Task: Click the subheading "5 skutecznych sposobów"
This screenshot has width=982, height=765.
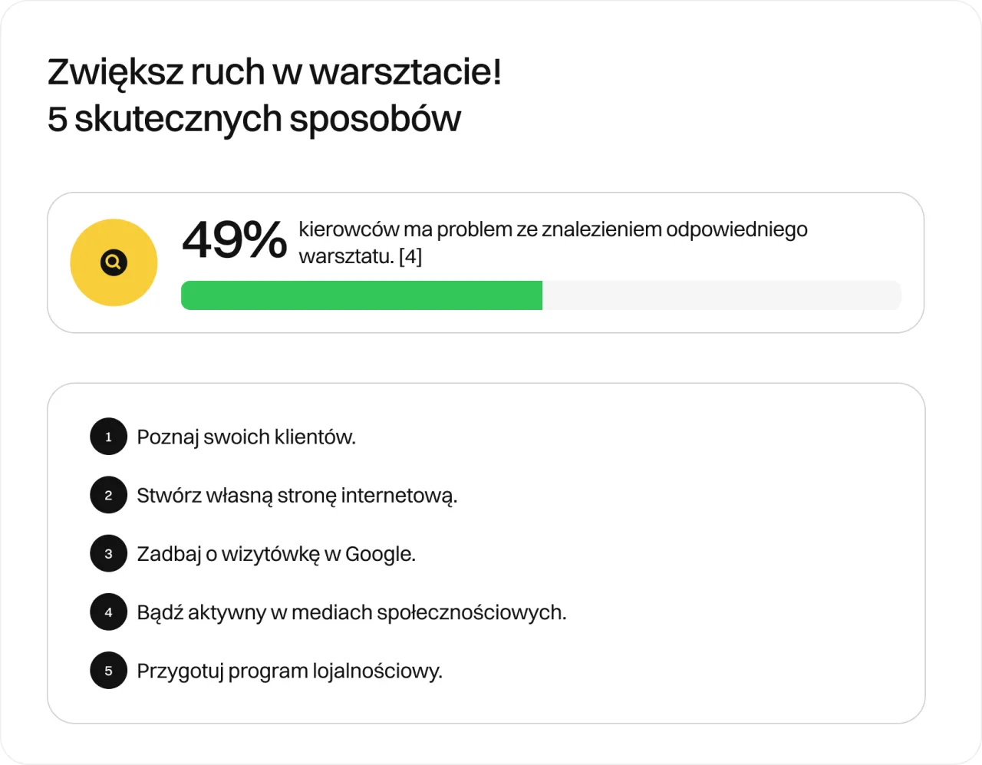Action: click(x=254, y=119)
